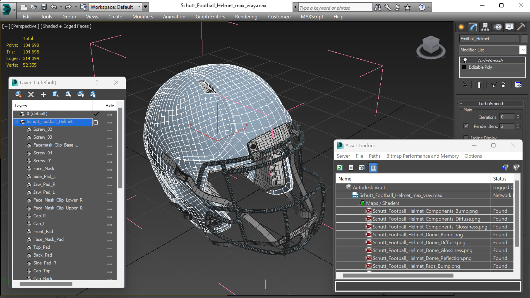Image resolution: width=530 pixels, height=298 pixels.
Task: Toggle Schutt_Football_Helmet layer current box
Action: click(x=96, y=122)
